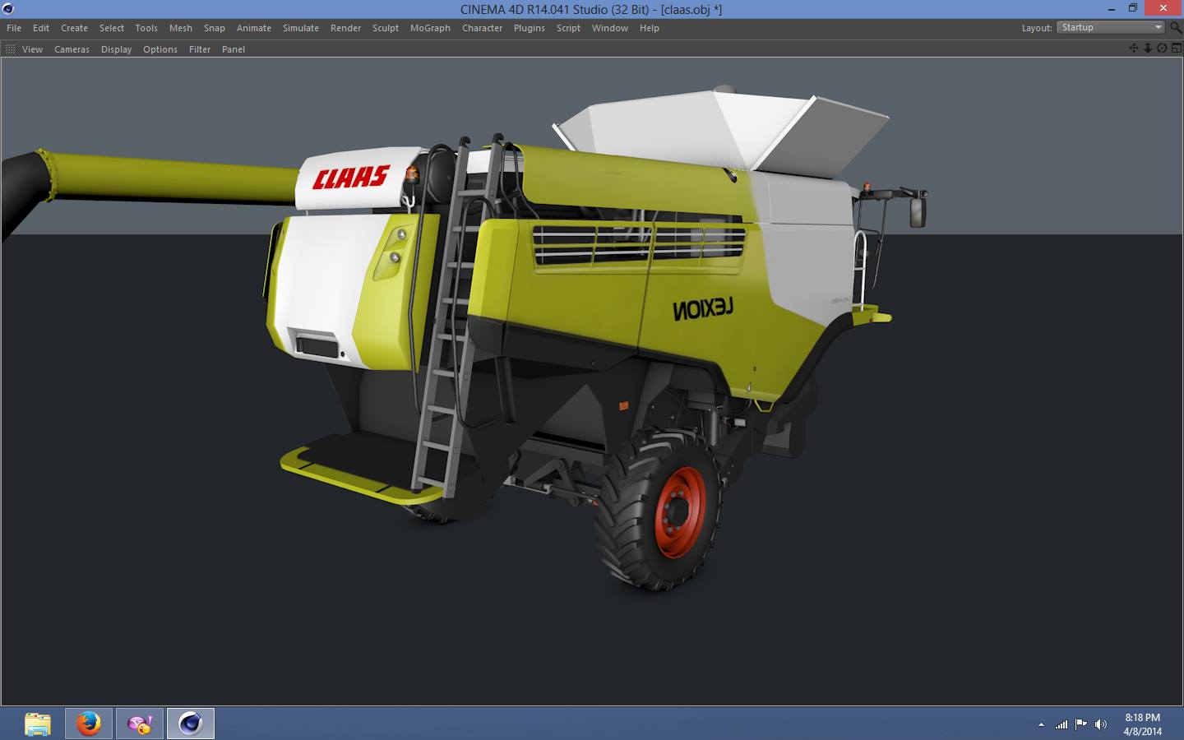Click the orange wheel of the harvester model

(x=680, y=511)
